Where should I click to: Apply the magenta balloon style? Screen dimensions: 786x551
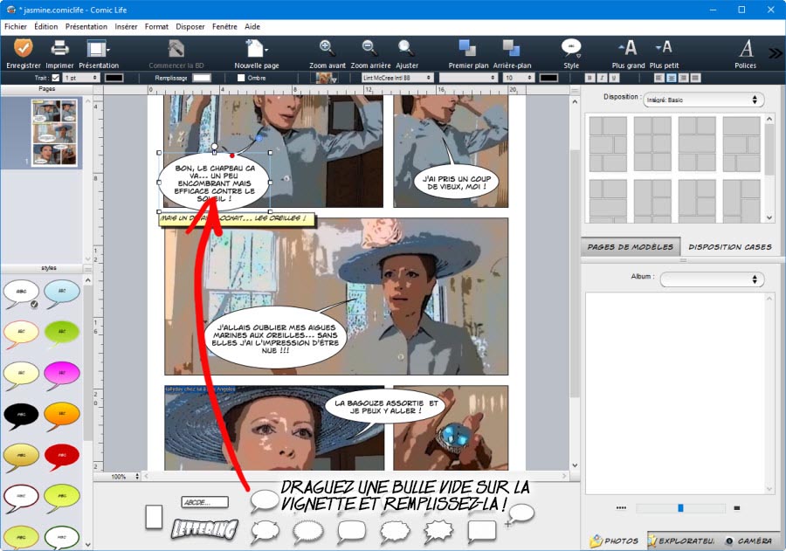point(62,374)
